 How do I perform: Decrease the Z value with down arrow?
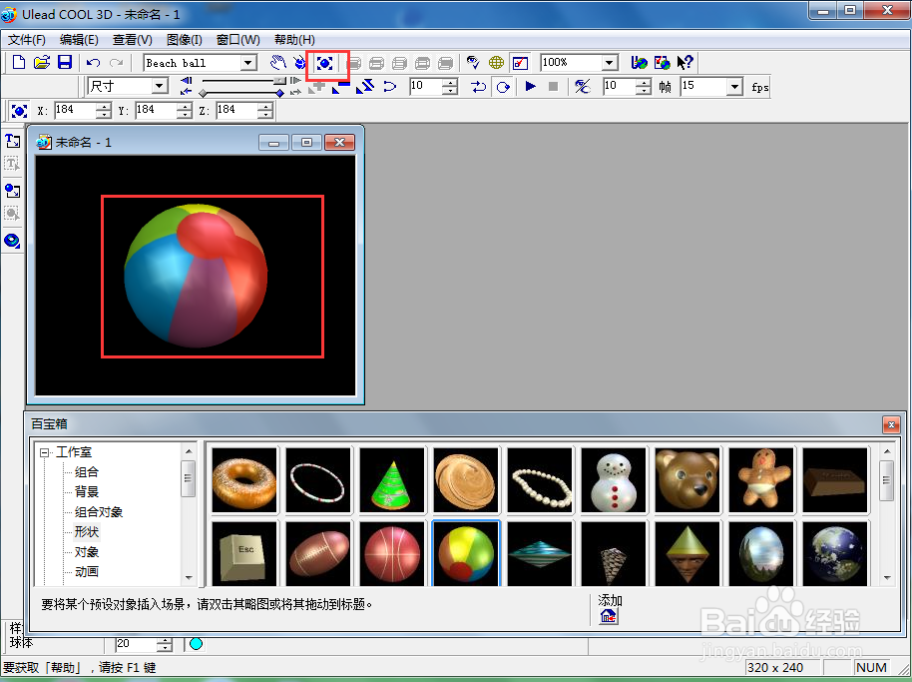tap(265, 114)
